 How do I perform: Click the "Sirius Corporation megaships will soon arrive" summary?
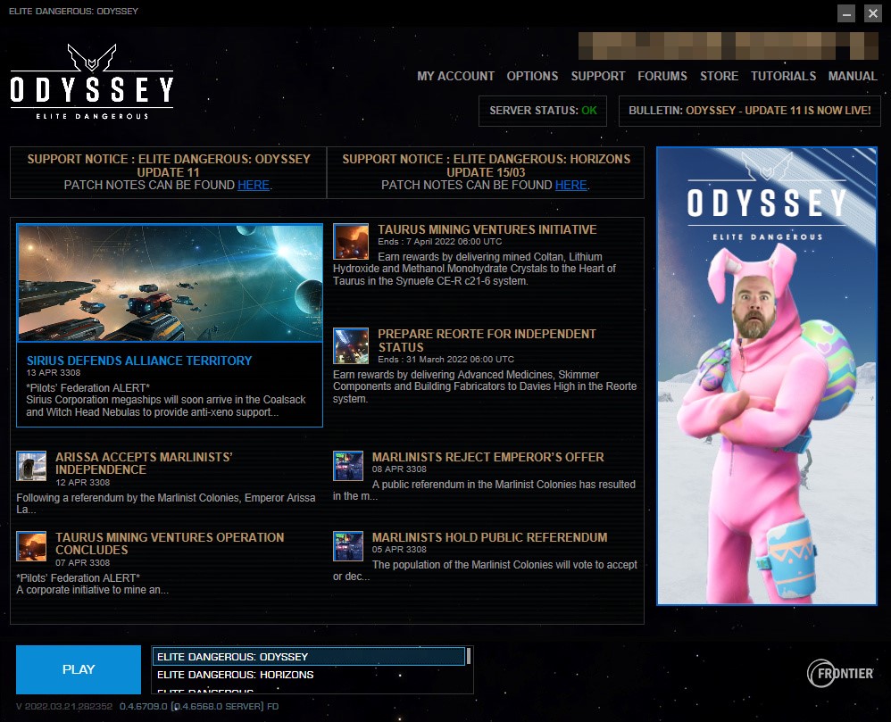(166, 406)
